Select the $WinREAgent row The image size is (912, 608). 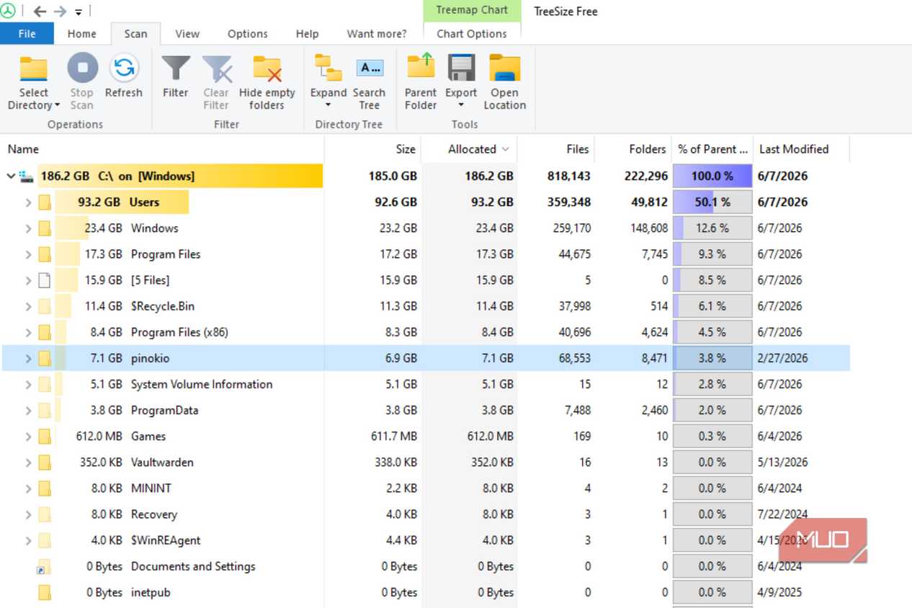tap(426, 540)
